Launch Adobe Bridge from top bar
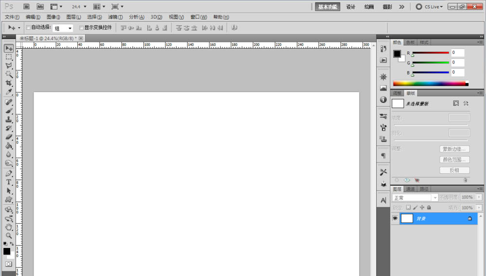This screenshot has width=486, height=276. coord(26,6)
